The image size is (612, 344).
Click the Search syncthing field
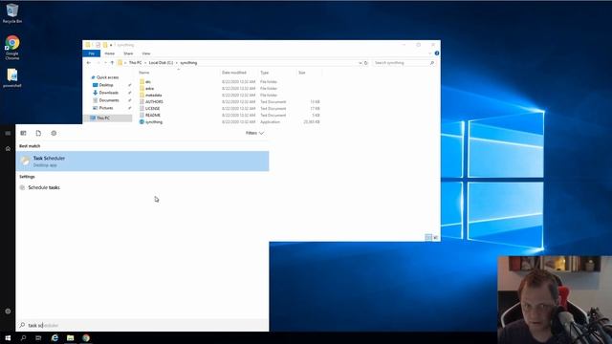click(404, 63)
